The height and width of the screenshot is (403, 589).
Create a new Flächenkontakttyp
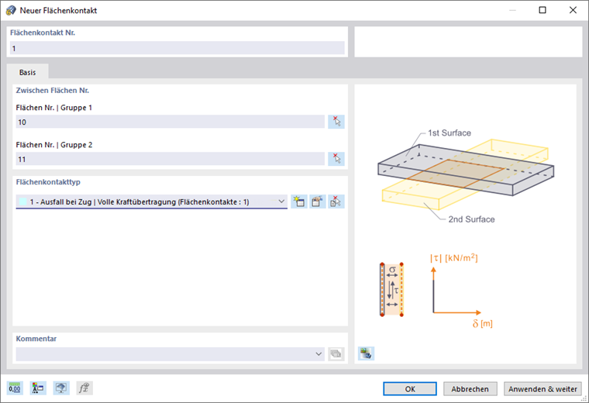pos(299,201)
